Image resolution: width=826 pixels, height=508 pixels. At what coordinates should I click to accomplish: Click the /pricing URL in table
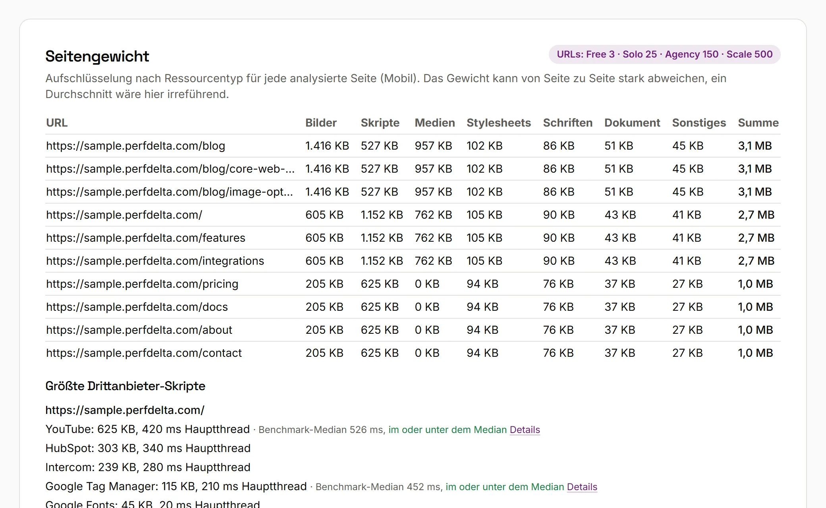click(x=142, y=284)
